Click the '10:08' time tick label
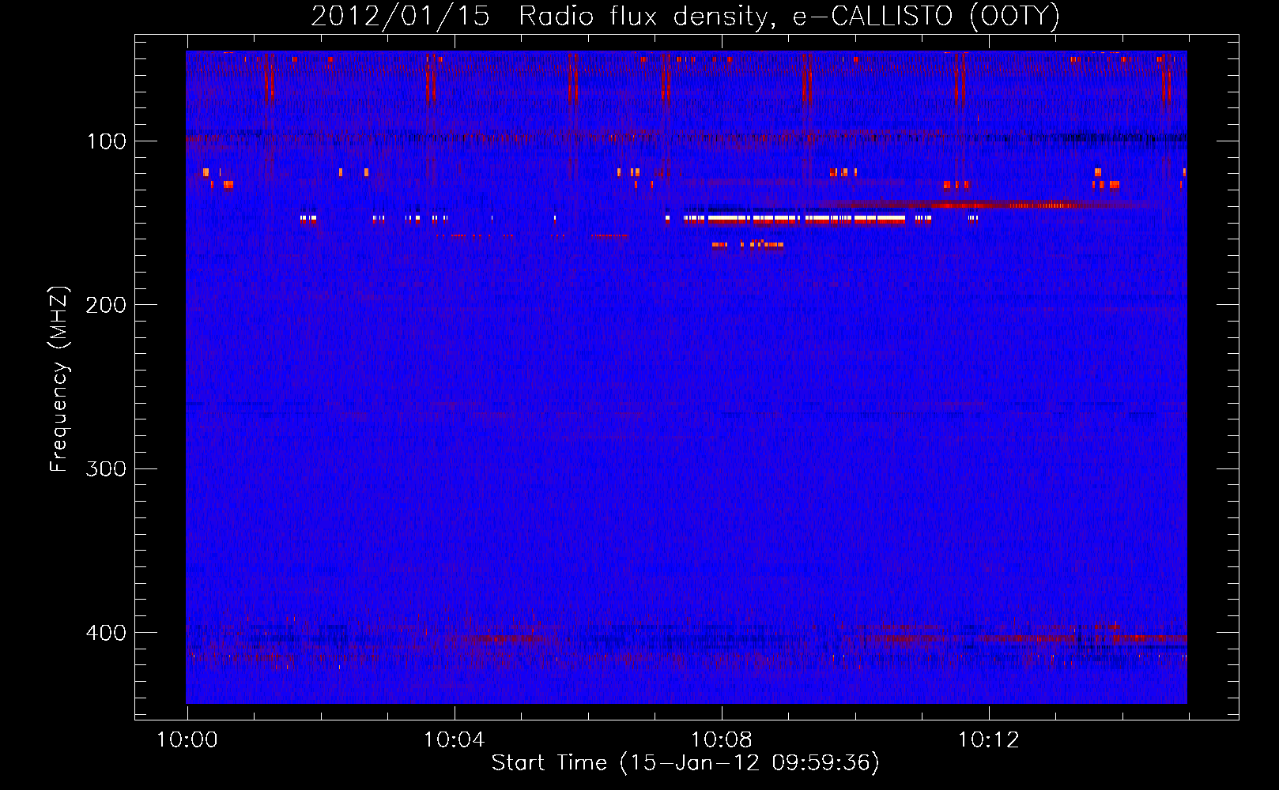1279x790 pixels. click(722, 740)
